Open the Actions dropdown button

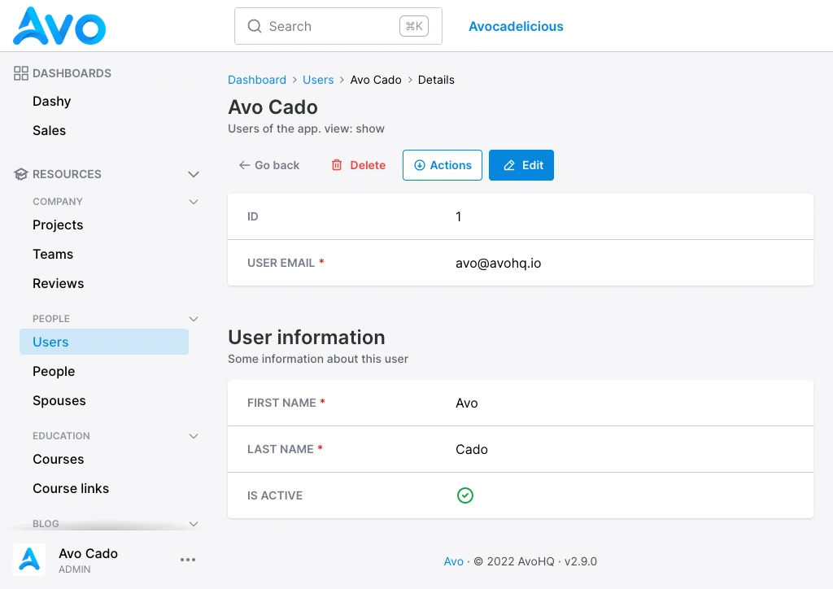pos(443,165)
